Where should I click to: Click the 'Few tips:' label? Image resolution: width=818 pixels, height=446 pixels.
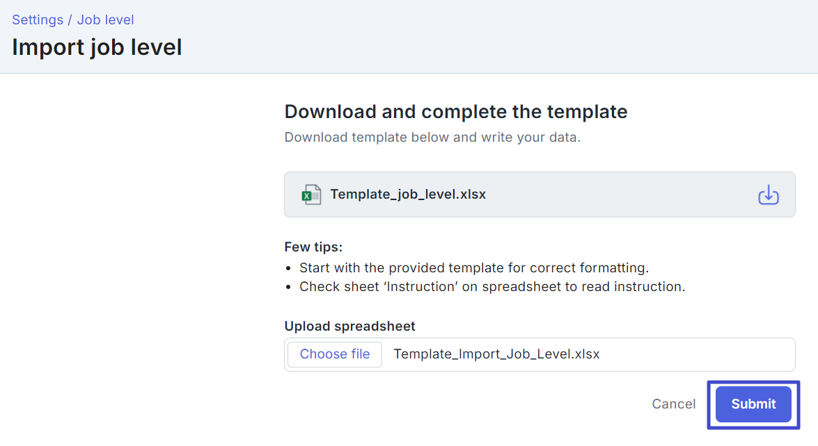[x=313, y=247]
